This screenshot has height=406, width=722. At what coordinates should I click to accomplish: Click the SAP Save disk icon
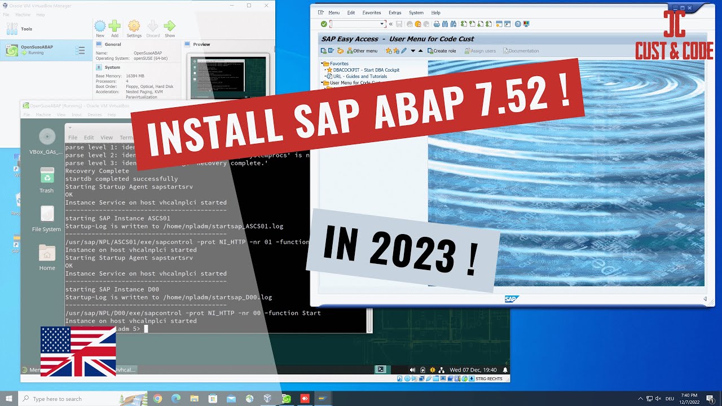399,24
